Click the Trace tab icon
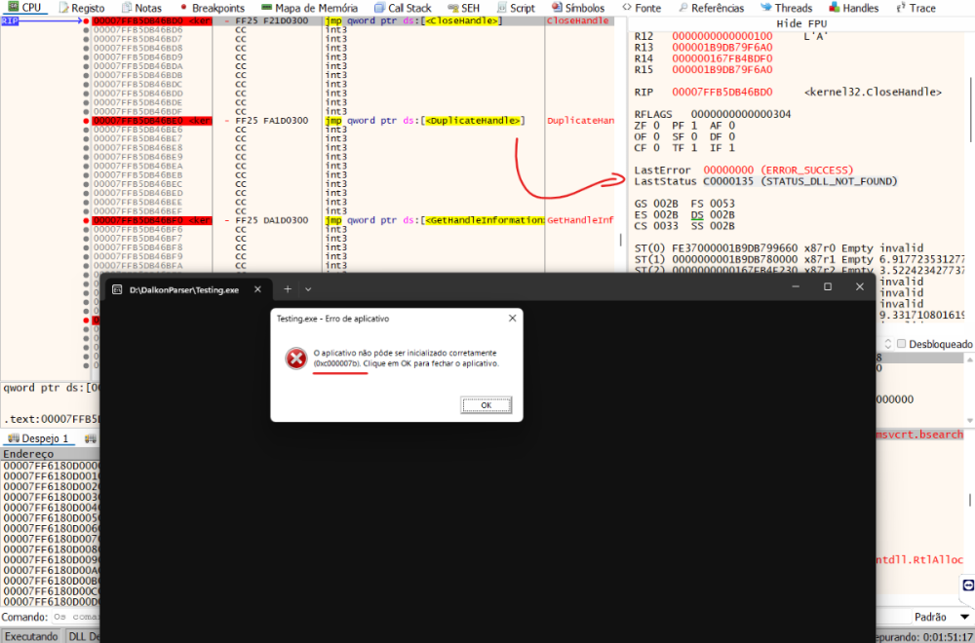 point(900,8)
